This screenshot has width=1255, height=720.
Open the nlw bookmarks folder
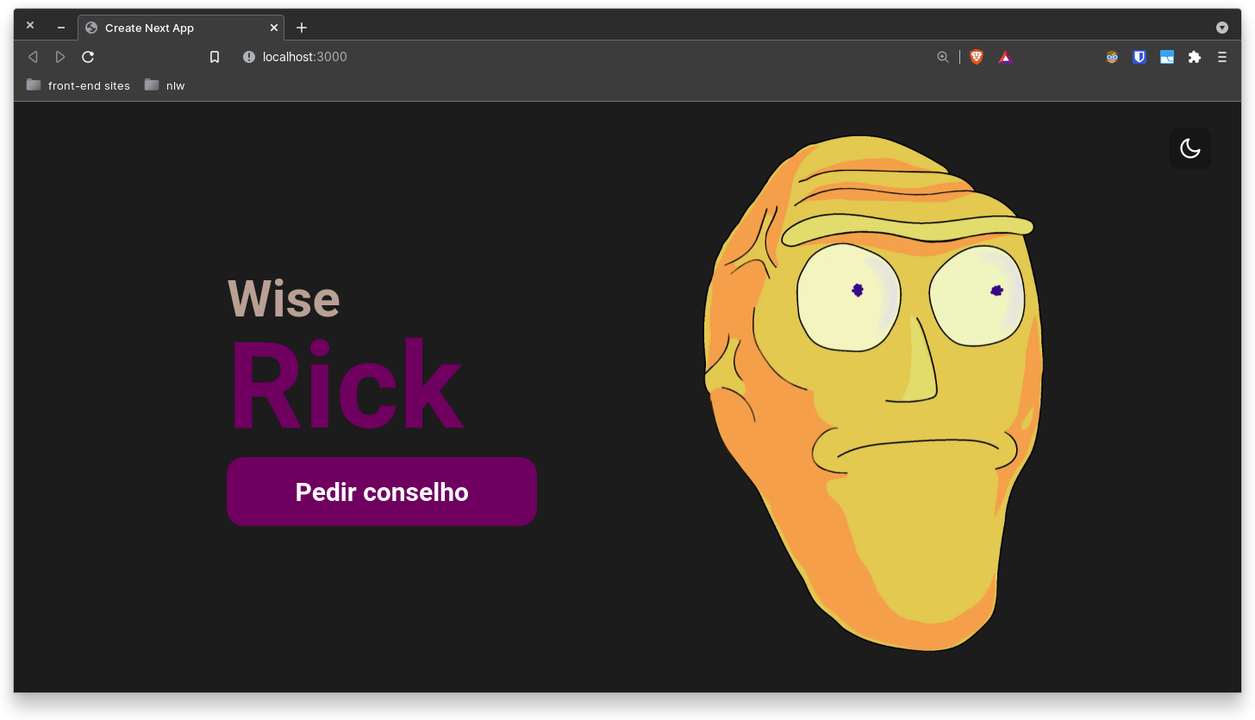(x=165, y=85)
